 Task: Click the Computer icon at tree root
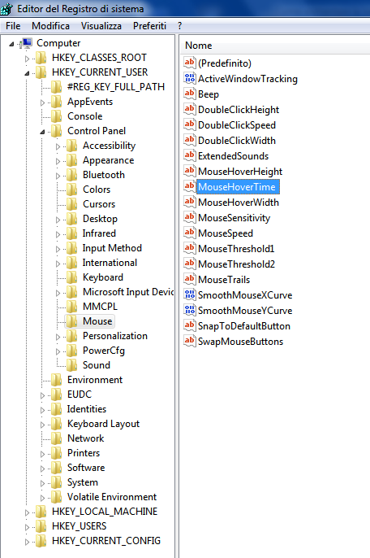(x=27, y=43)
